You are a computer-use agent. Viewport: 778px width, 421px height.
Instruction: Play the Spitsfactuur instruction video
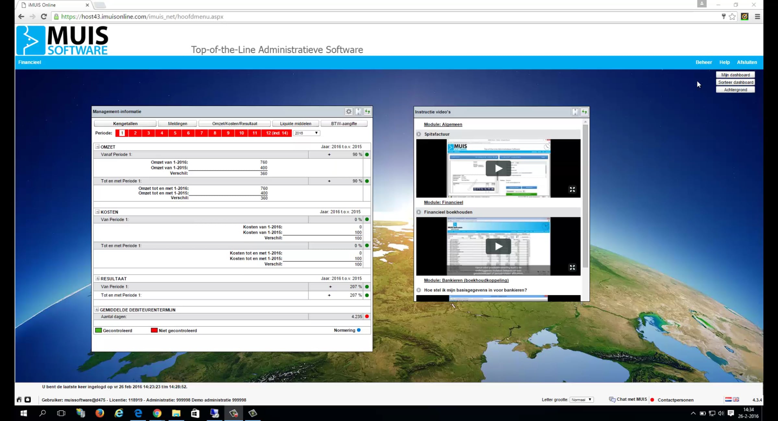tap(498, 168)
